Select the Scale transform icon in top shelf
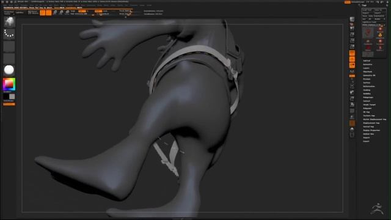This screenshot has width=391, height=220. 61,12
